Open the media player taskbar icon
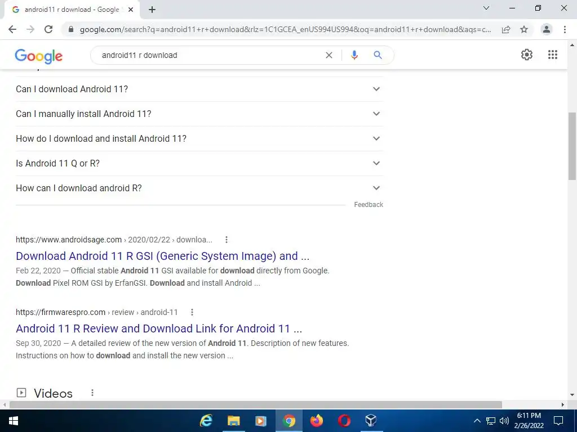Viewport: 577px width, 432px height. coord(261,421)
